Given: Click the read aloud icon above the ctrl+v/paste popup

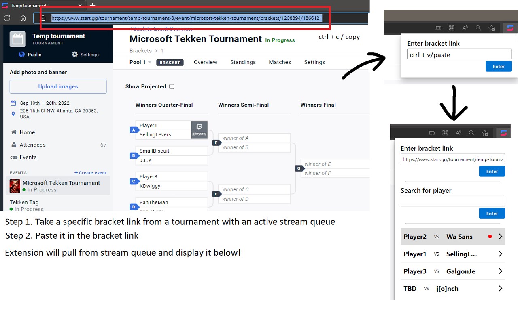Looking at the screenshot, I should click(465, 28).
